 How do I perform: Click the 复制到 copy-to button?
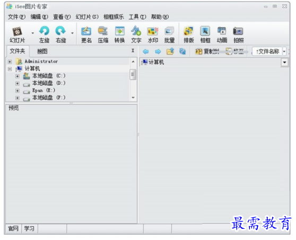207,52
